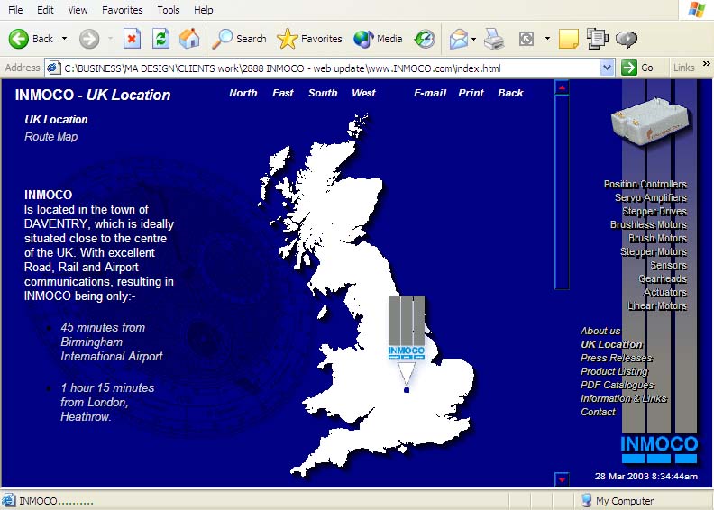
Task: Click the product image thumbnail
Action: 650,121
